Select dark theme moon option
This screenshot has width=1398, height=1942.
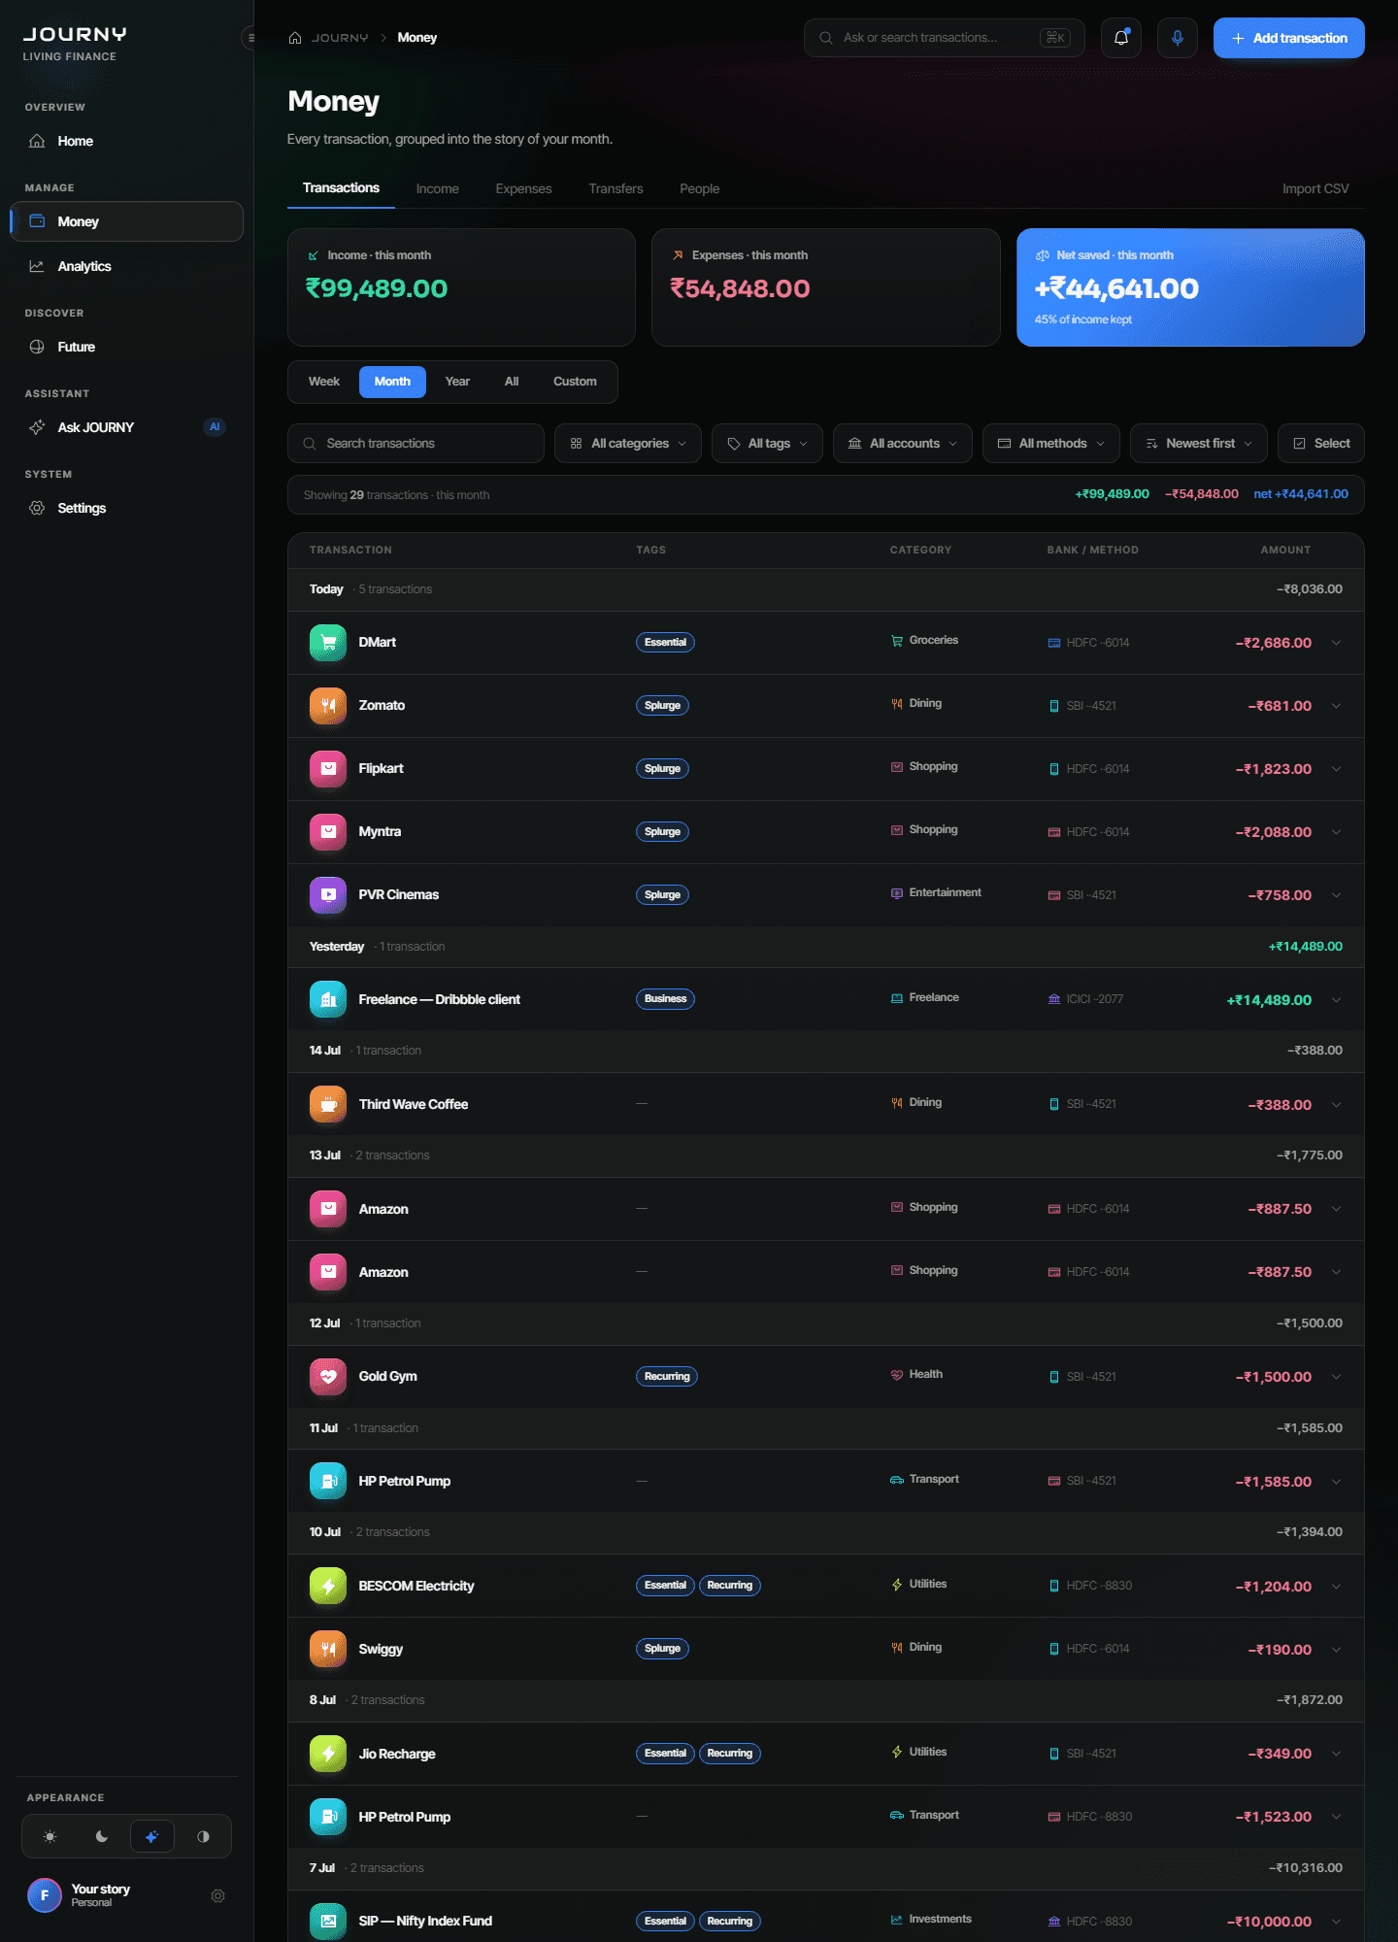102,1837
